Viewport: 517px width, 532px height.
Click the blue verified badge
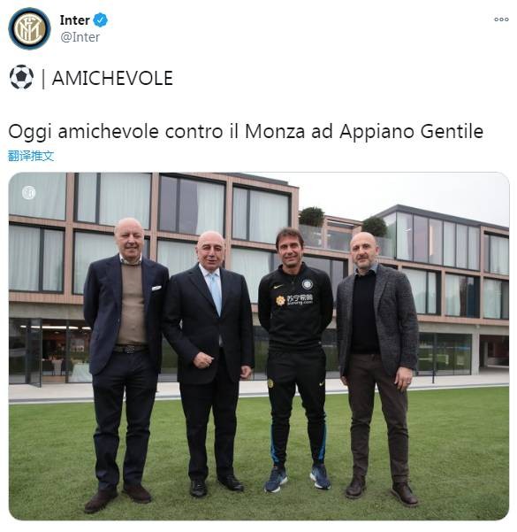tap(100, 20)
